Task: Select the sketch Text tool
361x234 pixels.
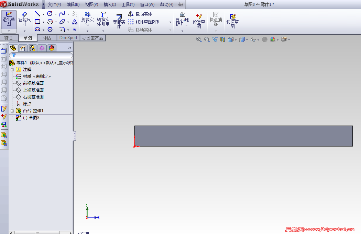Action: coord(75,22)
